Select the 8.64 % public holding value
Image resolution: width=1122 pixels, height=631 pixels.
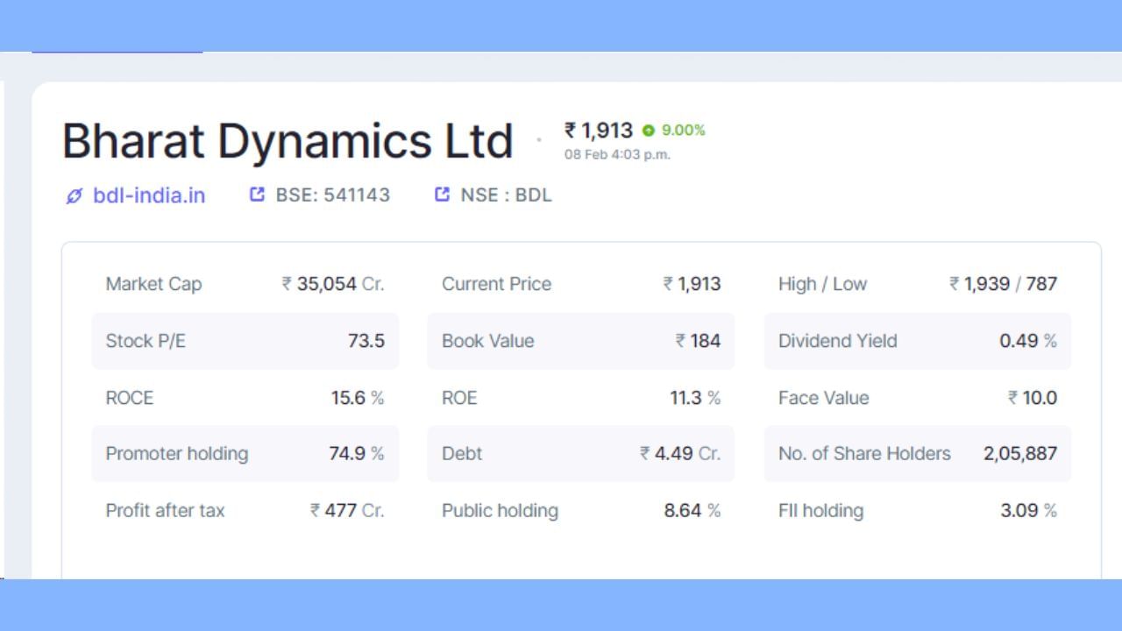pos(692,511)
